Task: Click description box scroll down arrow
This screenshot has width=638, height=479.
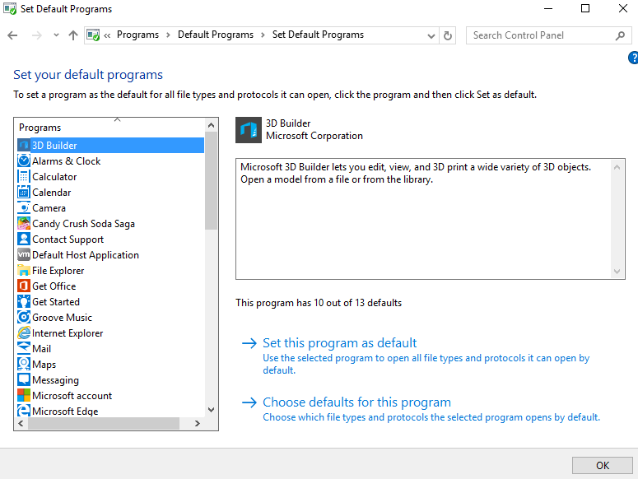Action: [617, 272]
